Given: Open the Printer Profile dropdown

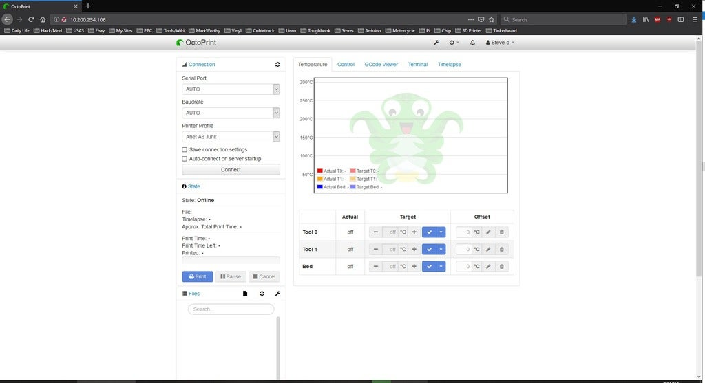Looking at the screenshot, I should pyautogui.click(x=231, y=137).
